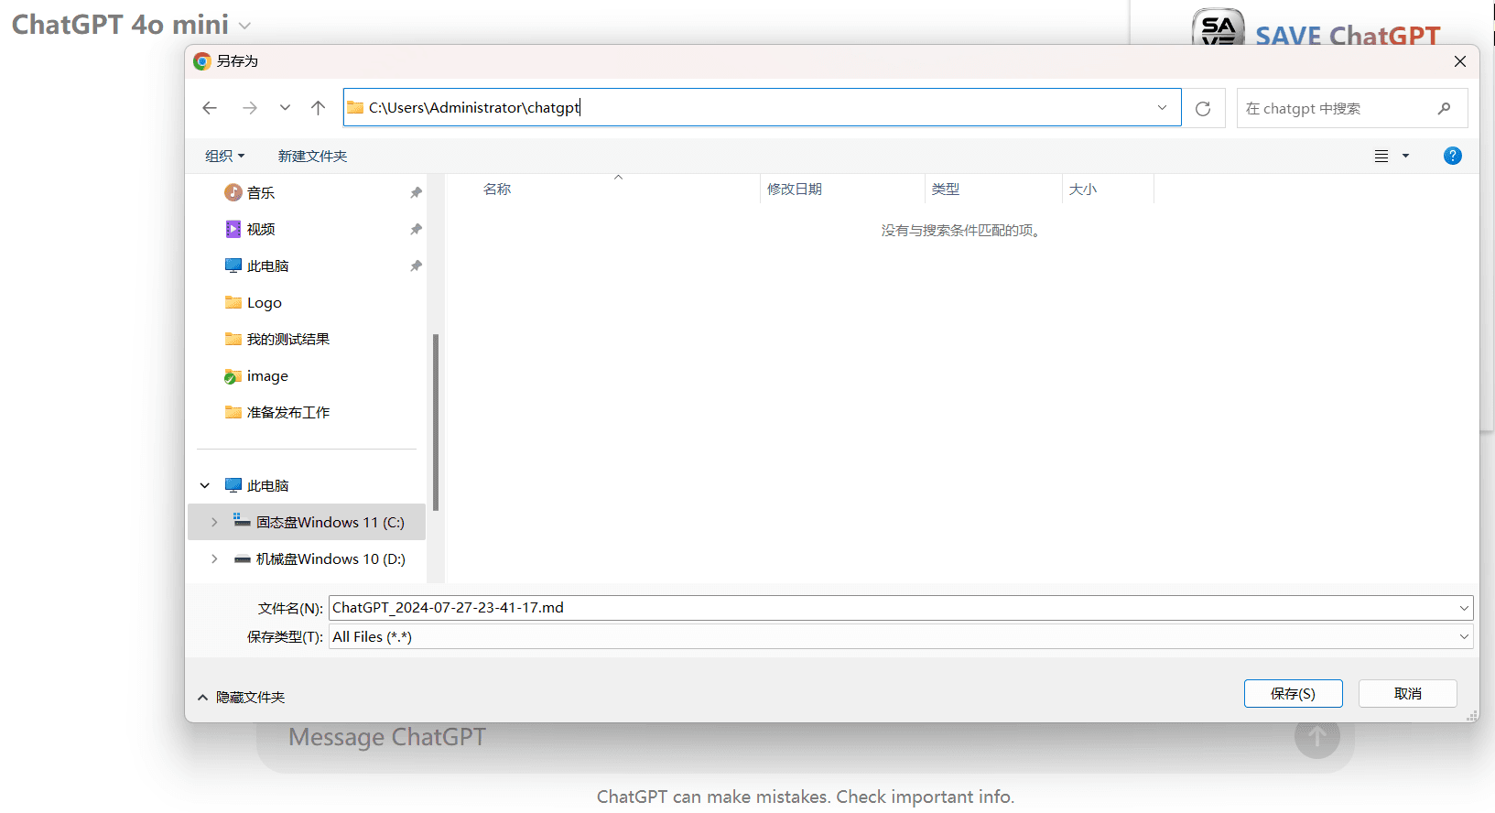Open the view options dropdown arrow
The image size is (1495, 813).
click(1405, 156)
